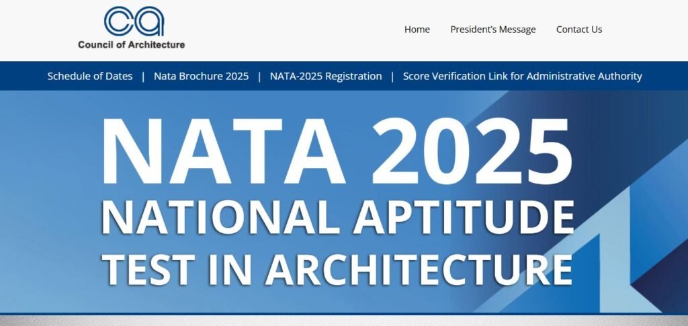Click the CA logo emblem
This screenshot has height=326, width=688.
pyautogui.click(x=134, y=21)
